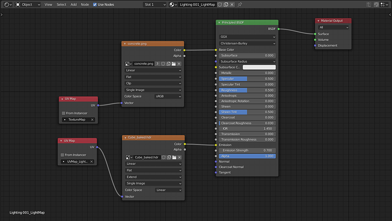Expand the left toolbar region arrow
This screenshot has height=221, width=392.
tap(2, 15)
